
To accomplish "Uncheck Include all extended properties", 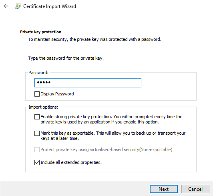I will pyautogui.click(x=37, y=163).
